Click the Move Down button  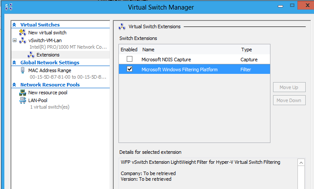pyautogui.click(x=289, y=100)
